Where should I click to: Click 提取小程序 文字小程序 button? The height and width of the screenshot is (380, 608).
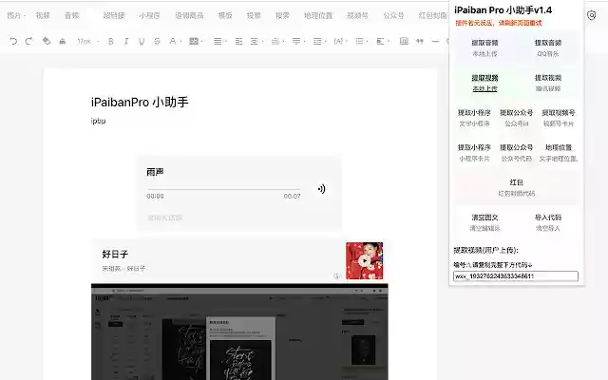(474, 118)
